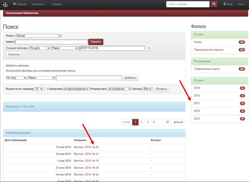The image size is (249, 182).
Task: Open the Поиск scope dropdown showing Лесной
Action: click(38, 35)
